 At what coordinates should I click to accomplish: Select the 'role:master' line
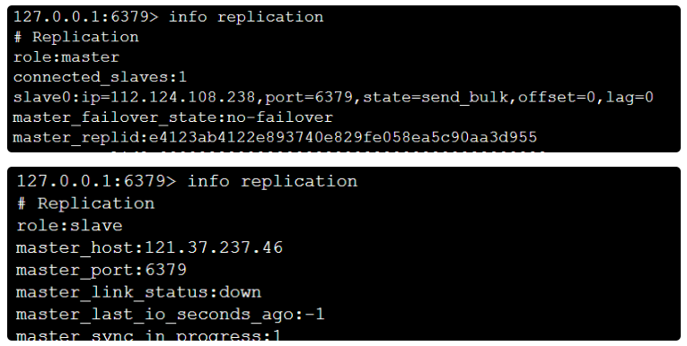pos(66,57)
